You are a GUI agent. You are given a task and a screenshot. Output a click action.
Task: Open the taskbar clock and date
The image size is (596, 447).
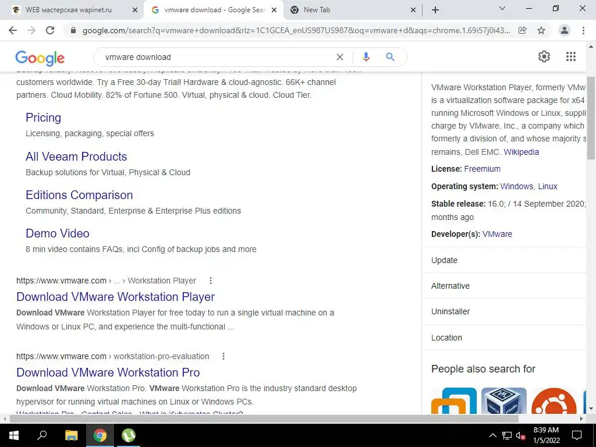point(546,435)
